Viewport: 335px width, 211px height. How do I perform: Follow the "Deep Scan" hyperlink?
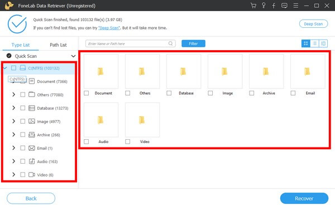[109, 28]
